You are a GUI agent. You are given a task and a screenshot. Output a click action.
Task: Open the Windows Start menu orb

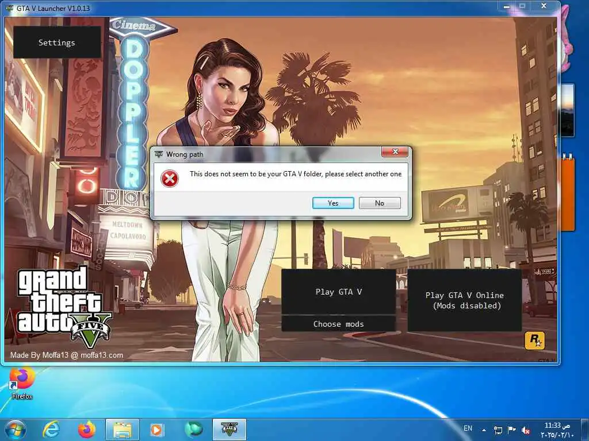pos(15,430)
